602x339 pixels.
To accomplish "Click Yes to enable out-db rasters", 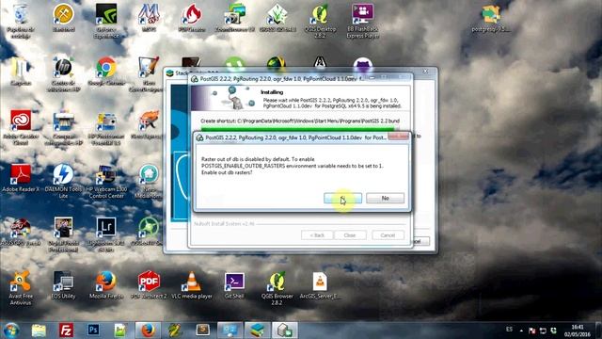I will pos(342,198).
